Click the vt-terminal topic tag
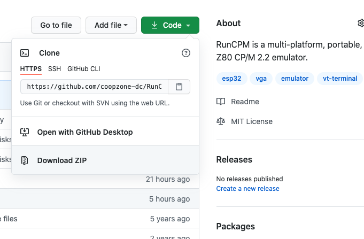This screenshot has width=364, height=239. [340, 79]
